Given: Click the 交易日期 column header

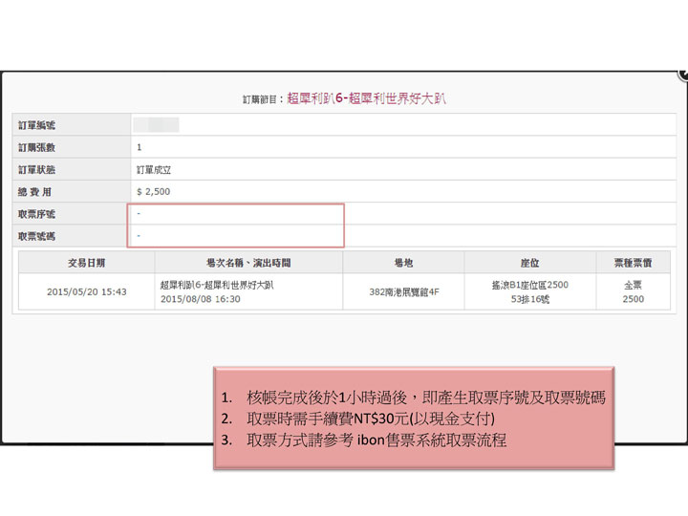Looking at the screenshot, I should [86, 262].
